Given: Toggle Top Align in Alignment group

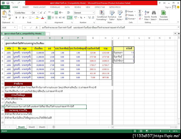Looking at the screenshot, I should click(x=49, y=13).
